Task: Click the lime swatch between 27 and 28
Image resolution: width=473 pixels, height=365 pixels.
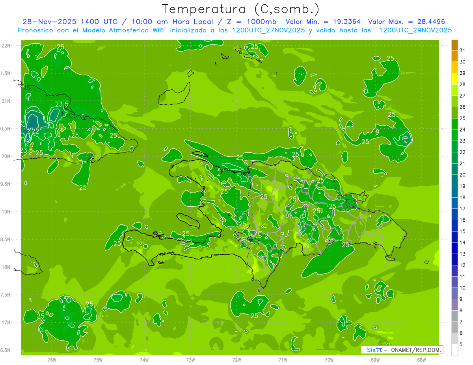Action: coord(454,90)
